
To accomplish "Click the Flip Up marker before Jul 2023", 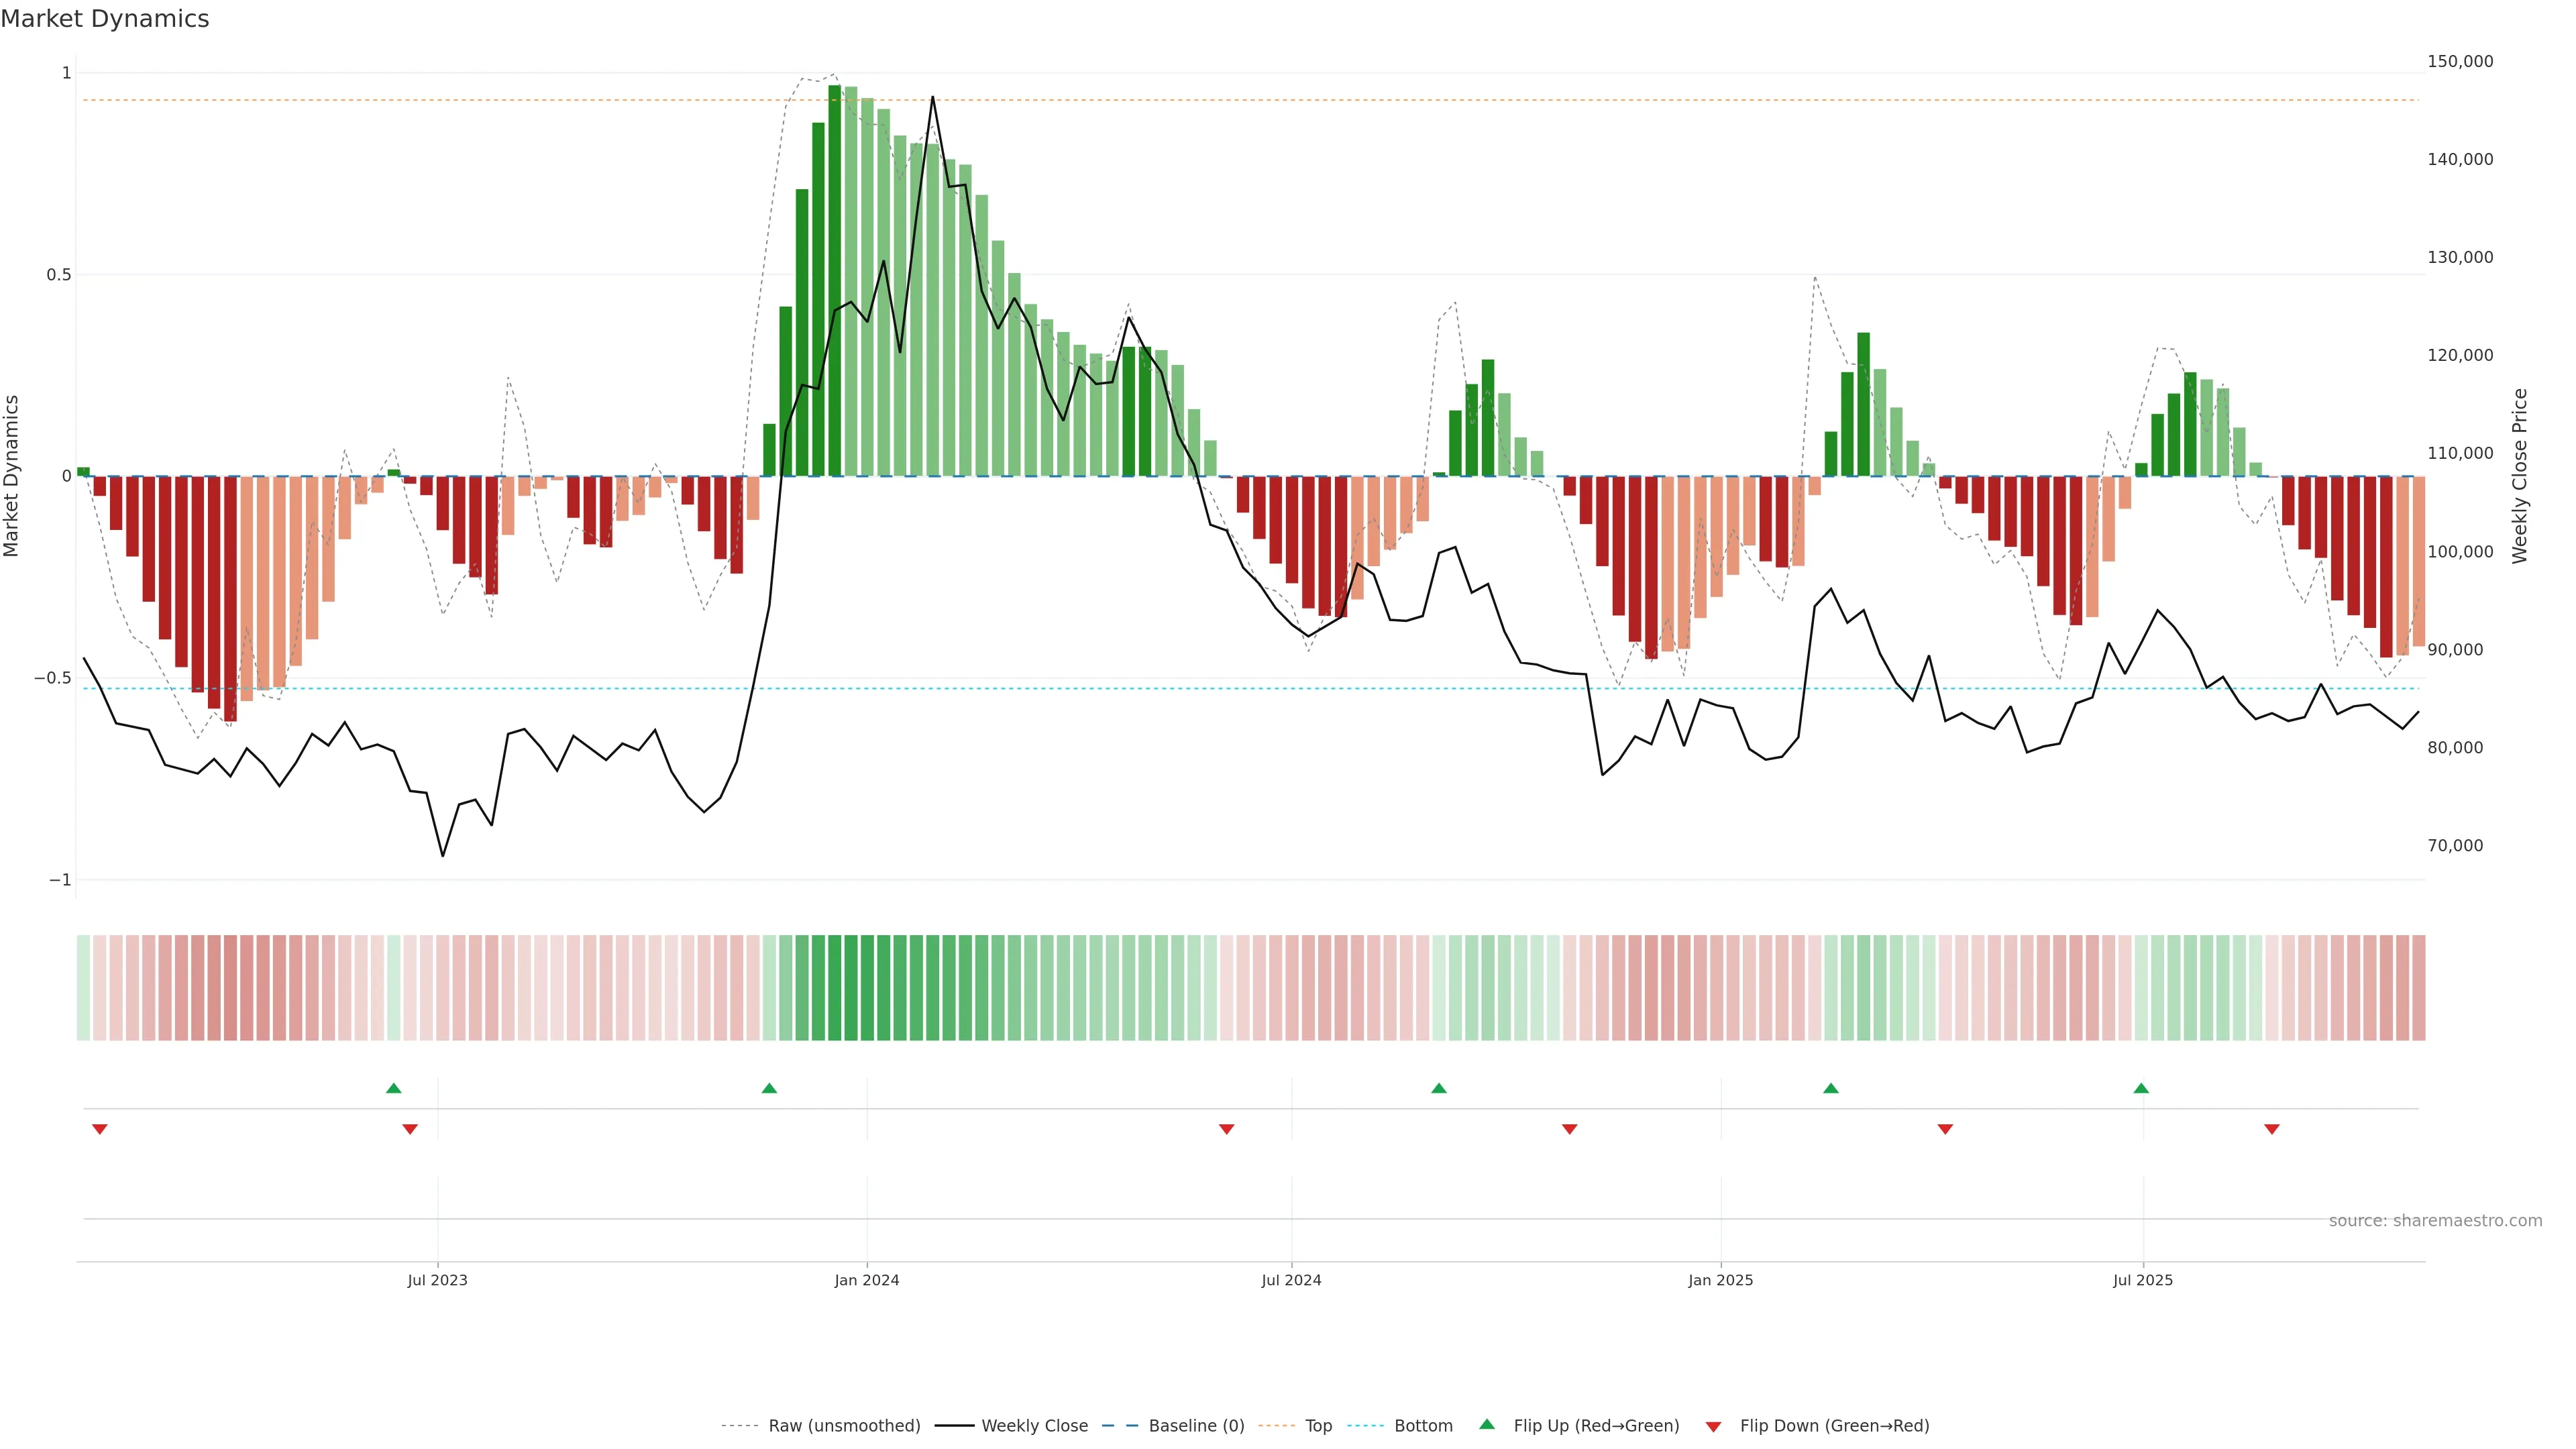I will (393, 1088).
